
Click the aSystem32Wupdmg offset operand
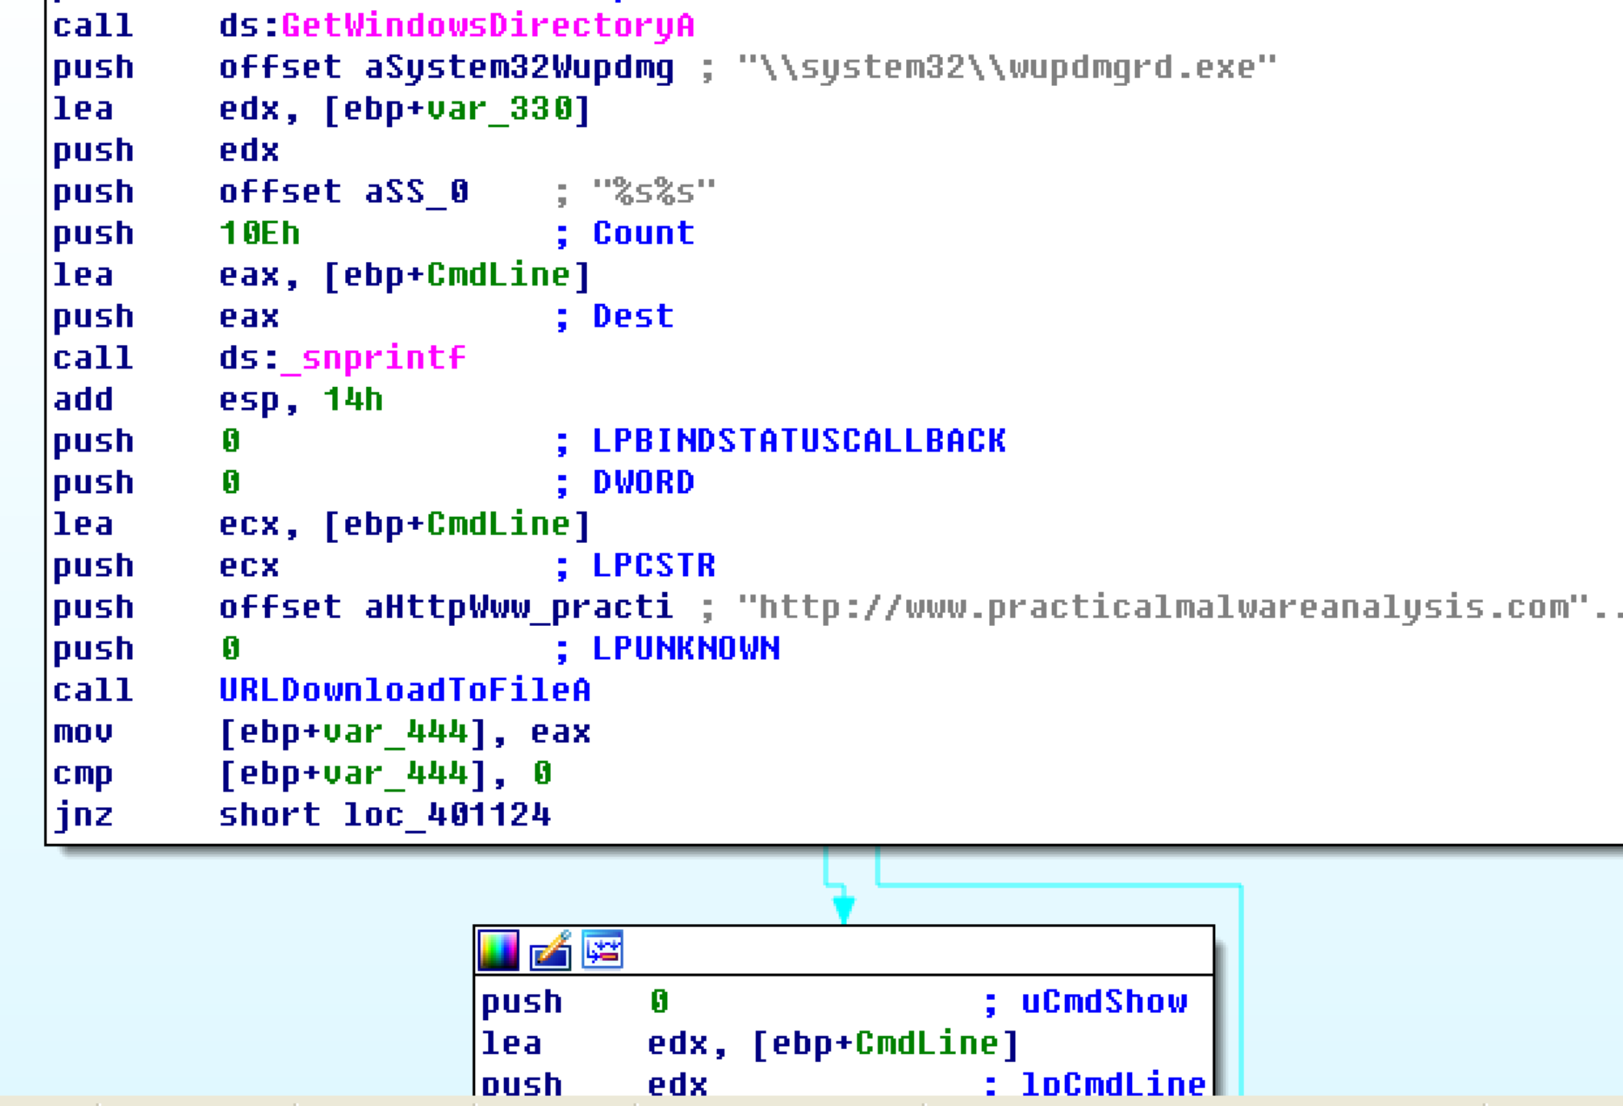(x=519, y=68)
